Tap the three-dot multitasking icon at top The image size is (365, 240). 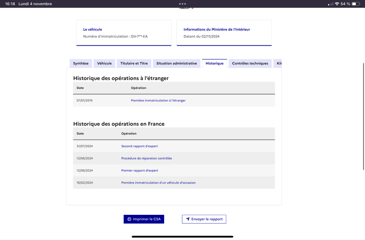[x=182, y=4]
